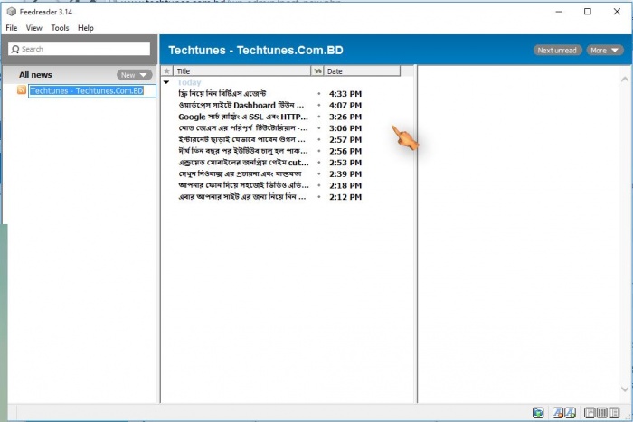Toggle read dot of the 2:12 PM article
Viewport: 633px width, 422px height.
pyautogui.click(x=319, y=197)
